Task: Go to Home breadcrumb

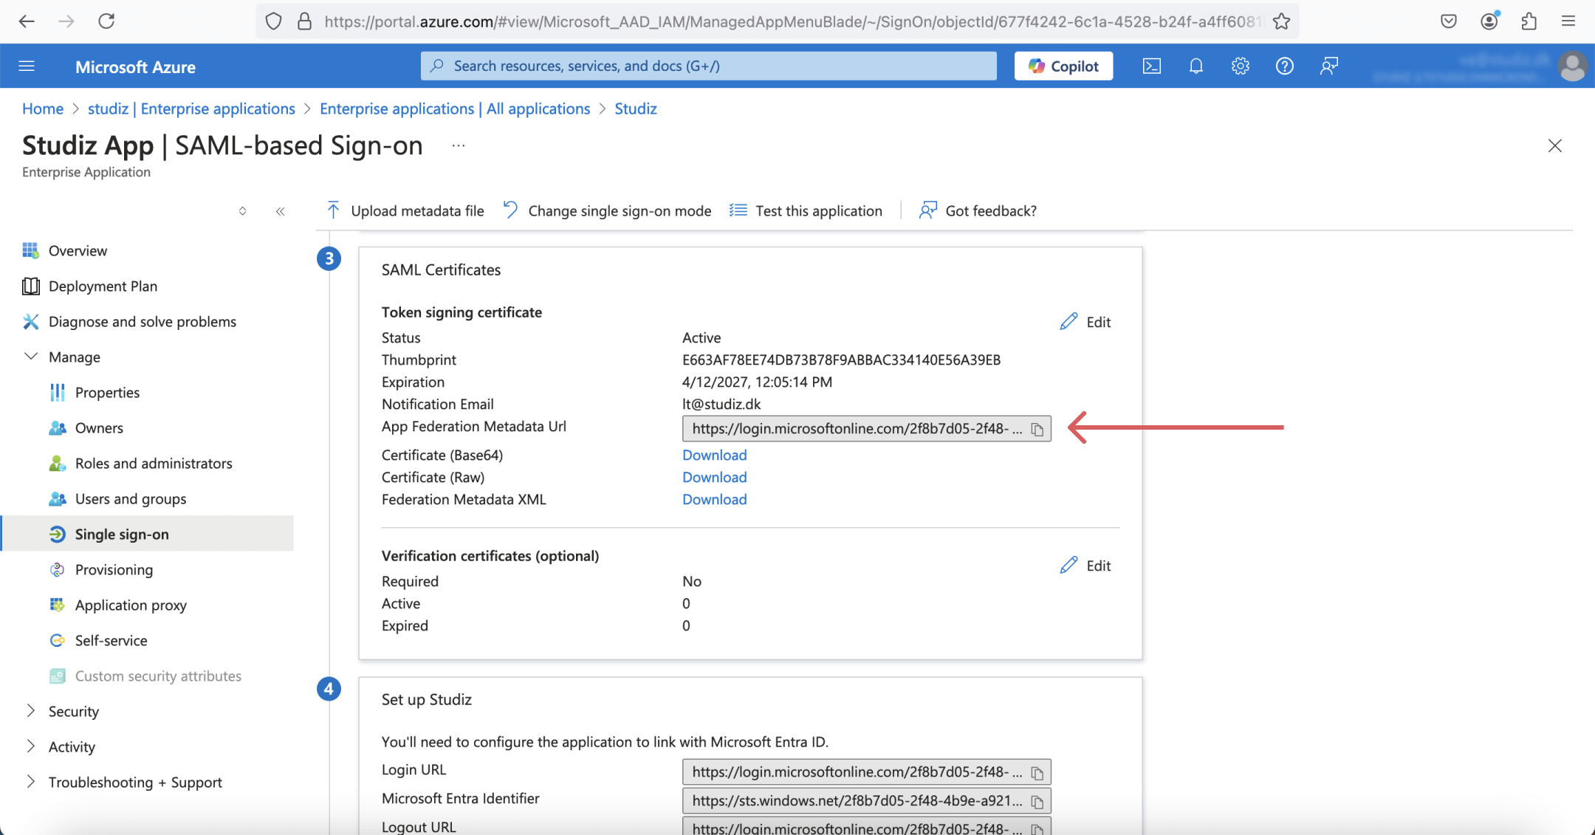Action: 43,109
